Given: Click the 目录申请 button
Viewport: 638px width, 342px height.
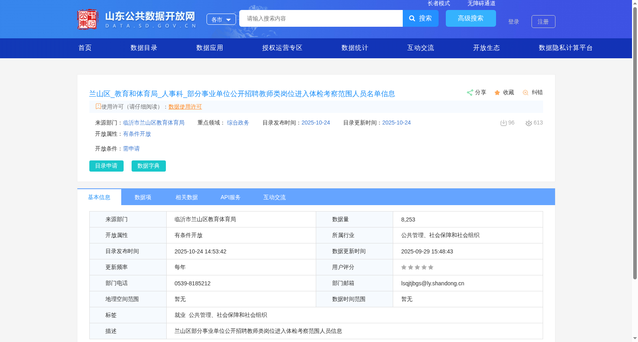Looking at the screenshot, I should click(x=106, y=166).
